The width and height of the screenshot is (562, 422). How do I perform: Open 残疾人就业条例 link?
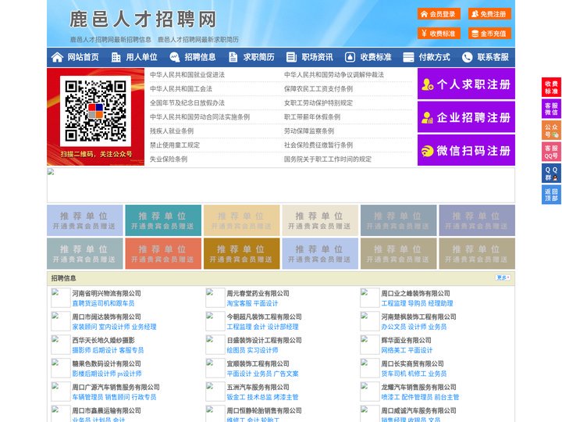pos(172,131)
